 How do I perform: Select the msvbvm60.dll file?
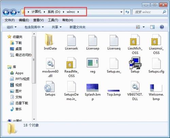click(50, 67)
